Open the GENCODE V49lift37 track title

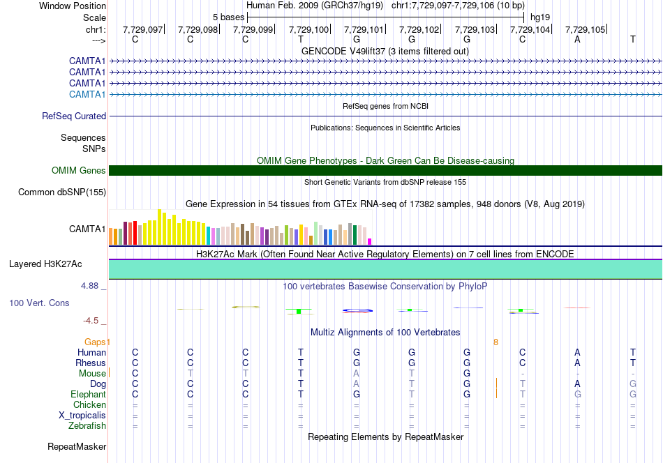point(385,51)
